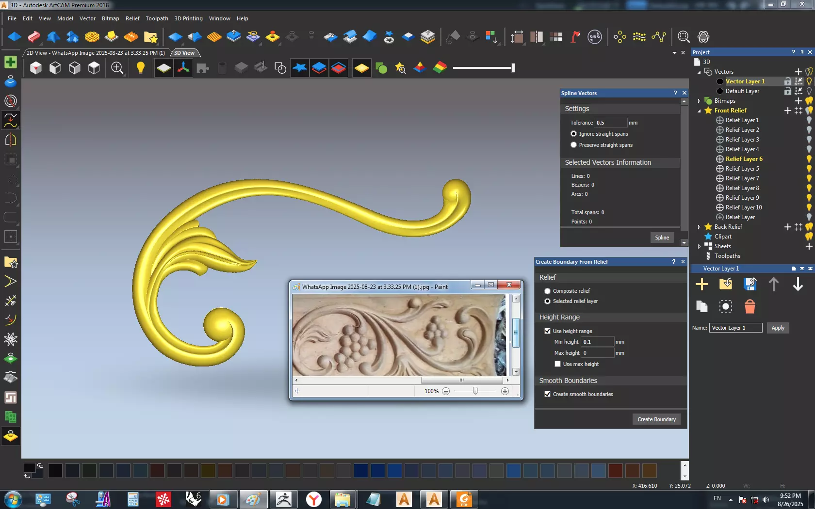Click Apply next to layer name
The height and width of the screenshot is (509, 815).
(778, 328)
